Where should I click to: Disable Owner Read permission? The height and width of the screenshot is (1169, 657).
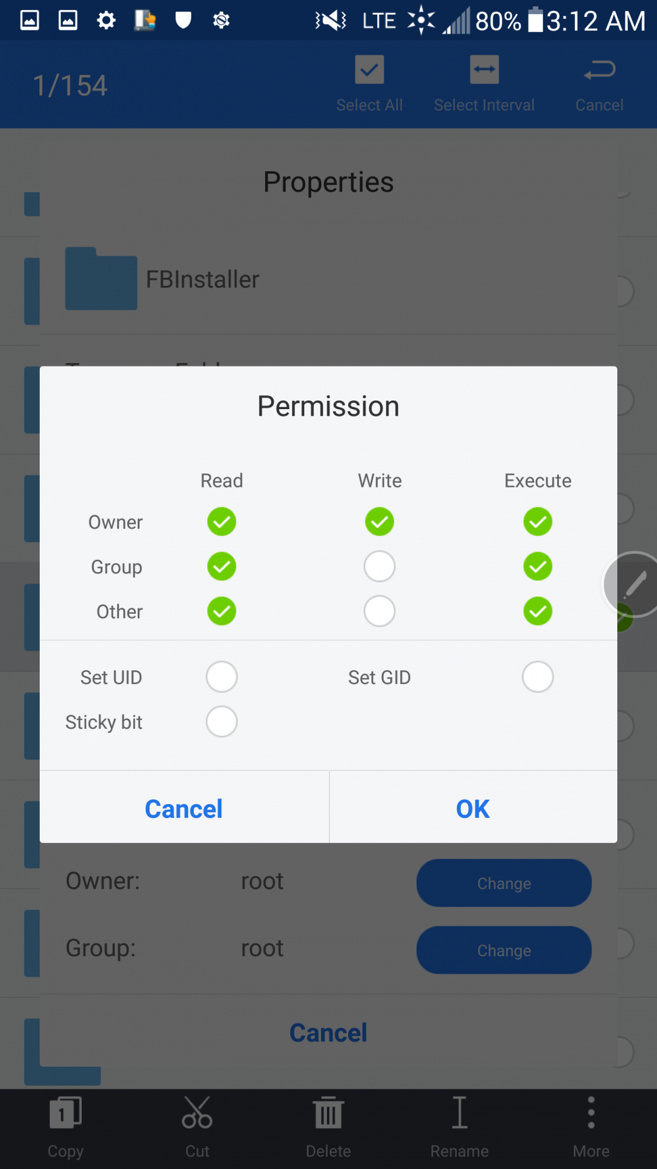point(222,521)
